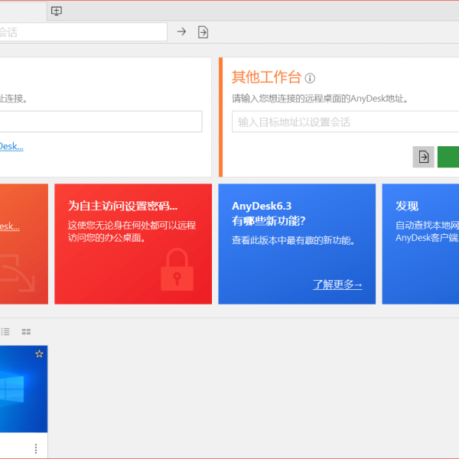Switch recent sessions to tile view

[x=26, y=332]
